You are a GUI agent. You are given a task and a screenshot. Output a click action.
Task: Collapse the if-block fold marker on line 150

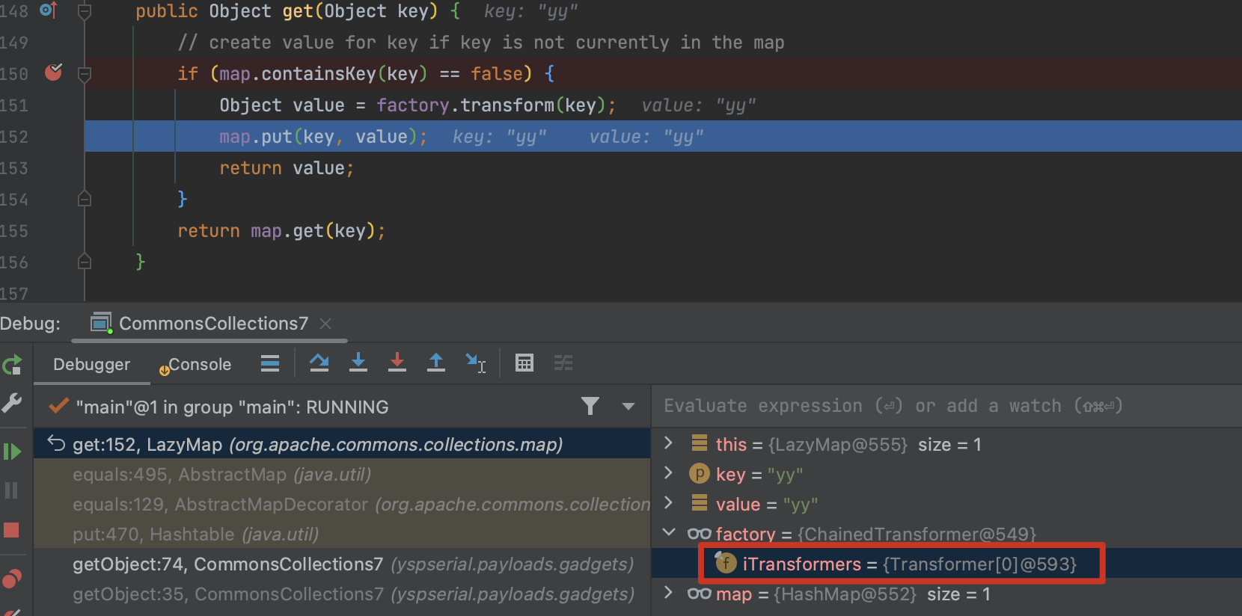coord(85,74)
